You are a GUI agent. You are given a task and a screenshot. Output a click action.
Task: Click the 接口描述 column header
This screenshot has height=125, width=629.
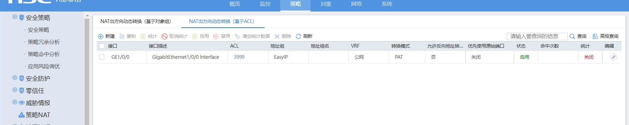click(x=158, y=46)
